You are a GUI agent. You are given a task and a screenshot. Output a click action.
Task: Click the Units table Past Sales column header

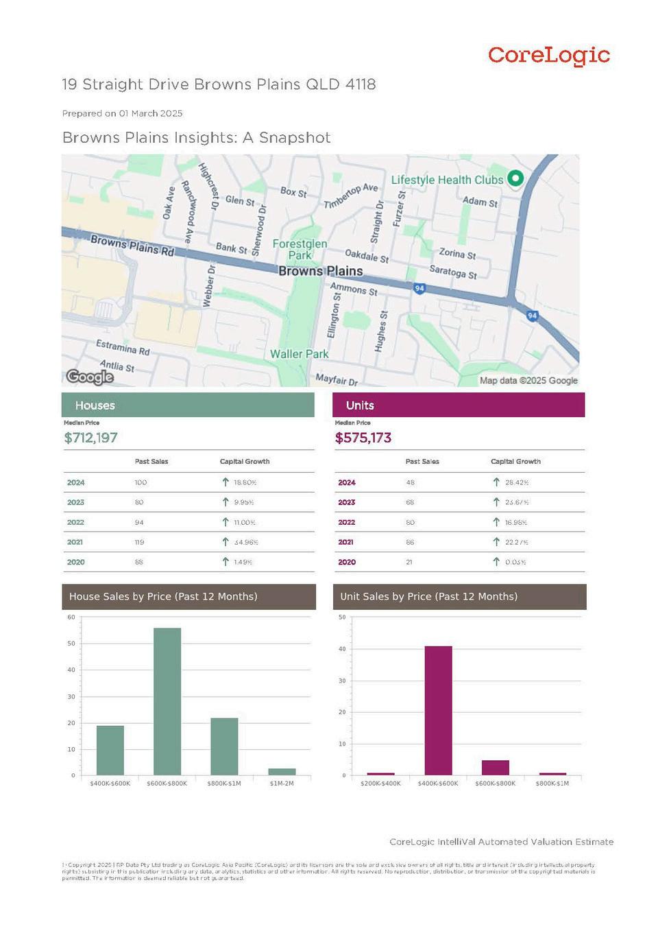point(422,461)
